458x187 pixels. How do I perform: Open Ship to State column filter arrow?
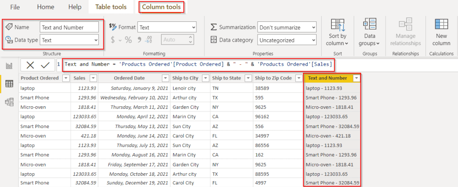point(249,78)
